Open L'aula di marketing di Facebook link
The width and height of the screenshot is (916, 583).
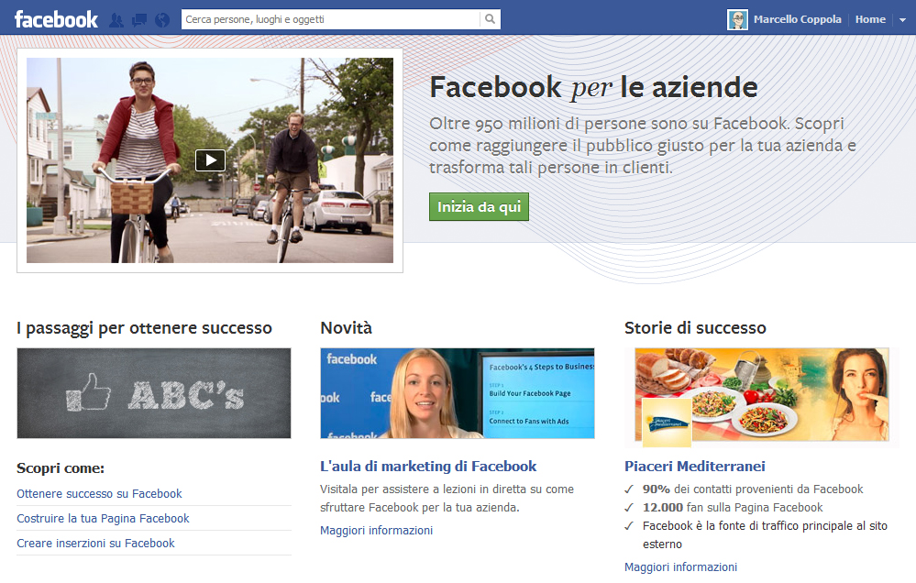click(428, 467)
